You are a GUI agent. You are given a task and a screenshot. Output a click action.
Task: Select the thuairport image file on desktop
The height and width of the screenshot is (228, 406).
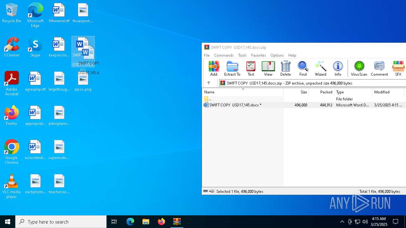[83, 14]
